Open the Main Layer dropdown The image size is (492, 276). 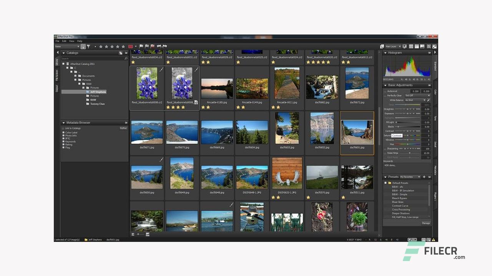click(x=393, y=46)
